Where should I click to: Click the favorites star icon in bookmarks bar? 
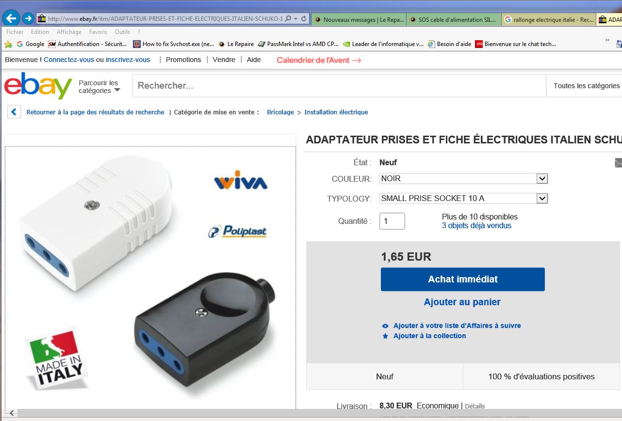pos(8,44)
